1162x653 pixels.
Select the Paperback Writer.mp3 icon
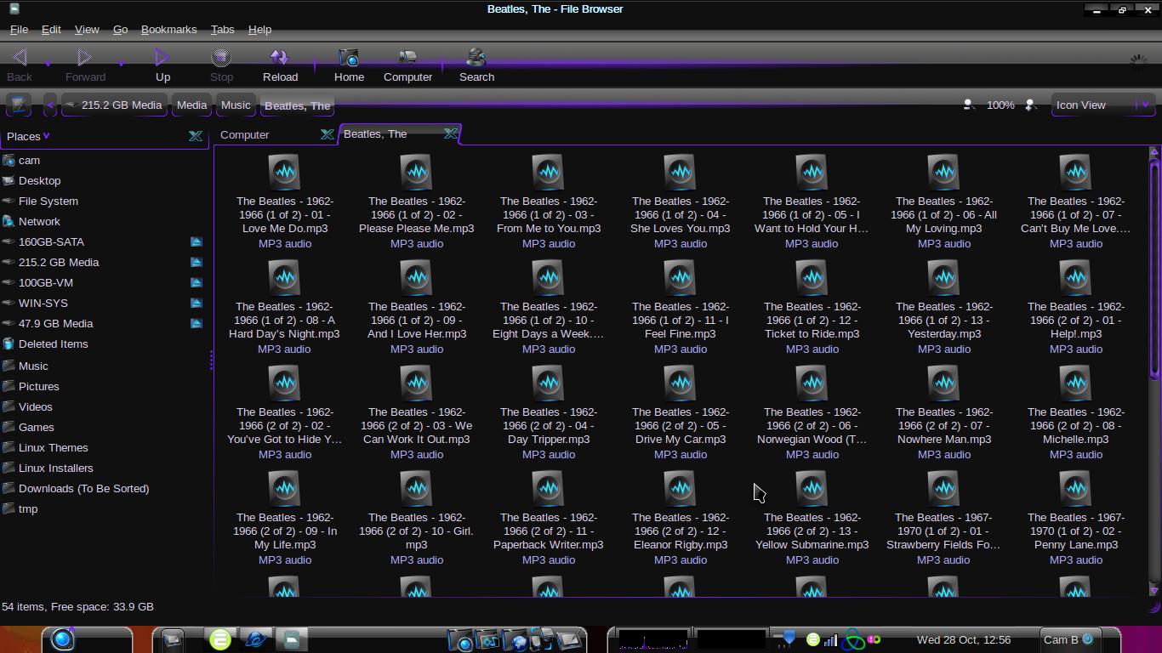[548, 488]
